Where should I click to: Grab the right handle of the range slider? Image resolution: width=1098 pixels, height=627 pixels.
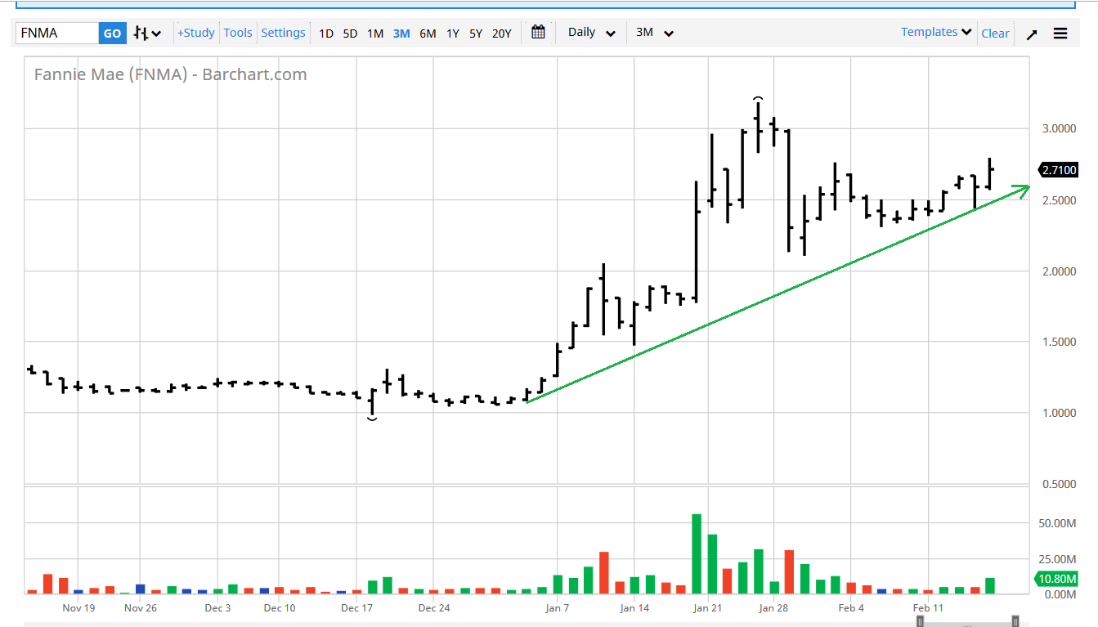[x=1015, y=622]
